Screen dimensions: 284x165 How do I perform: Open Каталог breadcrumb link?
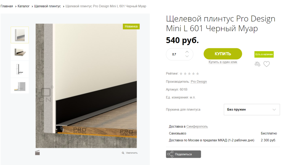[24, 6]
